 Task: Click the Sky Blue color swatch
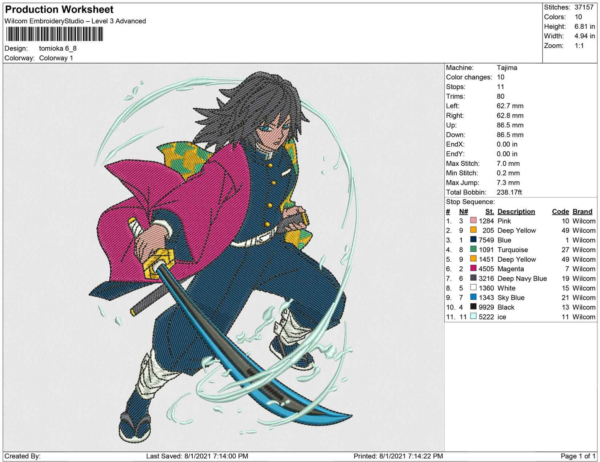point(473,297)
